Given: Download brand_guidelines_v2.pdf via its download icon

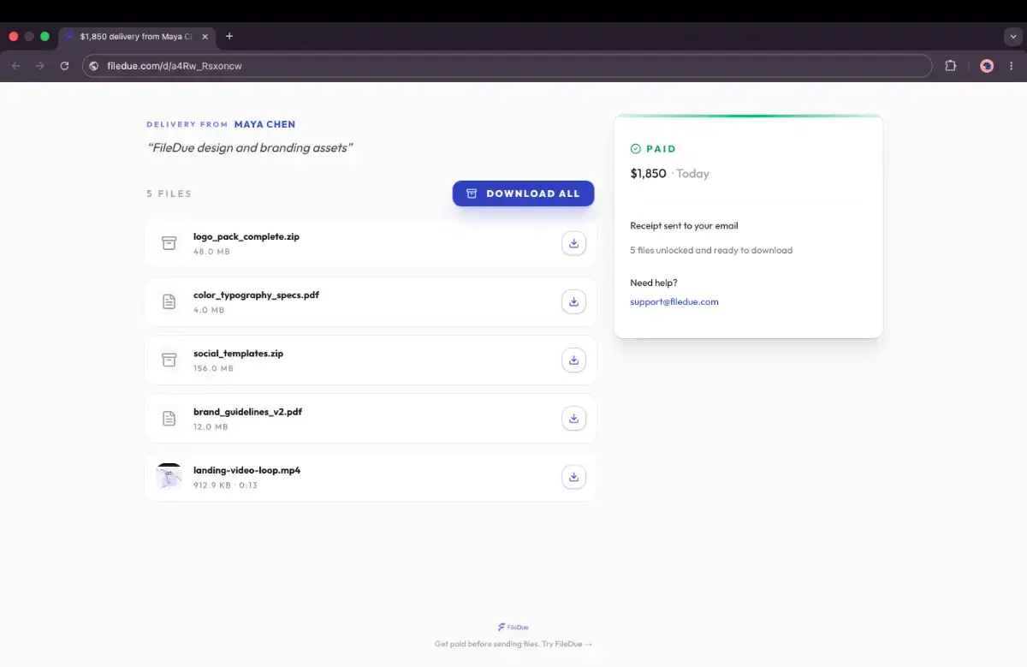Looking at the screenshot, I should click(573, 418).
